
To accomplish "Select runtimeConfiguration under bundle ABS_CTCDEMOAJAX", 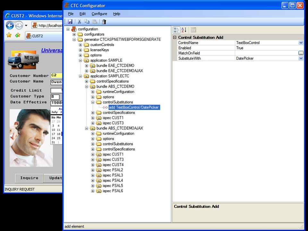I will click(x=118, y=133).
